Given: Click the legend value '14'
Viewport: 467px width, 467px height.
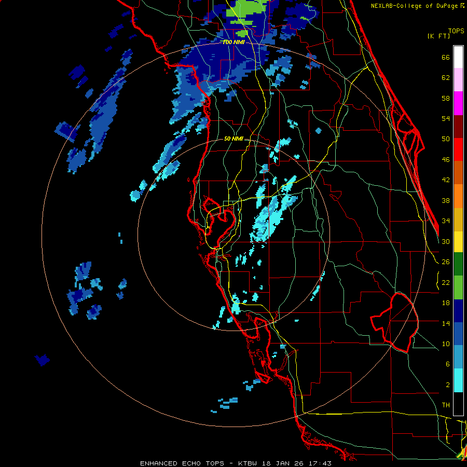Looking at the screenshot, I should click(446, 323).
